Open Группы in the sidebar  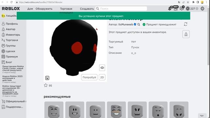coord(10,46)
